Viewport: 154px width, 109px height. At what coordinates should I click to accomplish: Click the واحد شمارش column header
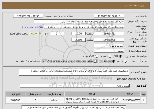click(x=55, y=94)
